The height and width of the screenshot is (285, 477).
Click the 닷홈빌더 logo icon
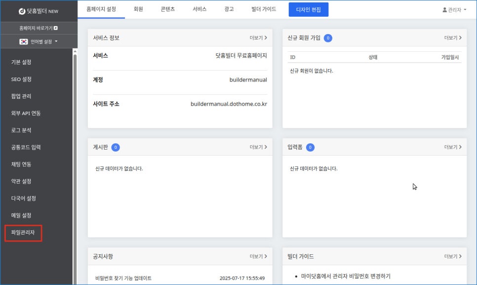(x=22, y=11)
